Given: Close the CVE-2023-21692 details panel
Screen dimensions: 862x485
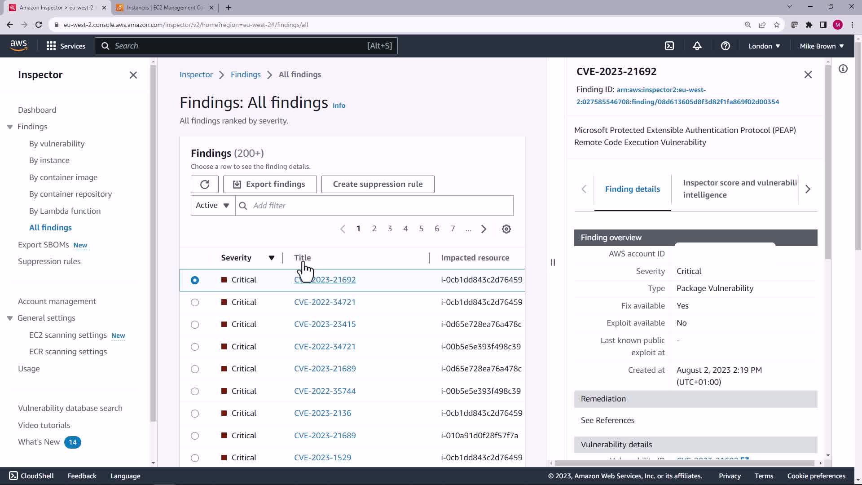Looking at the screenshot, I should click(x=808, y=75).
